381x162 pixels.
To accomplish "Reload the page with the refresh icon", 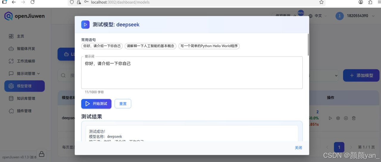I will click(x=33, y=2).
